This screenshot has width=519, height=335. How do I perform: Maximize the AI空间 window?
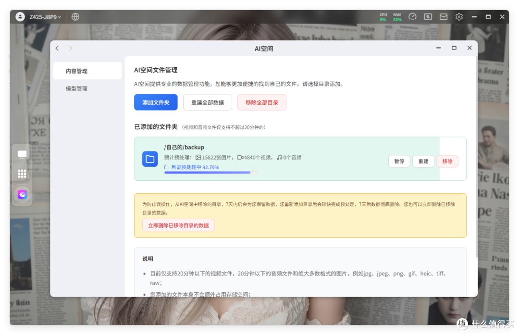coord(454,48)
